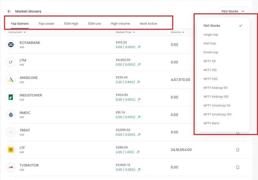Click the checkmark beside F&O Stocks option
The image size is (258, 180).
(241, 25)
